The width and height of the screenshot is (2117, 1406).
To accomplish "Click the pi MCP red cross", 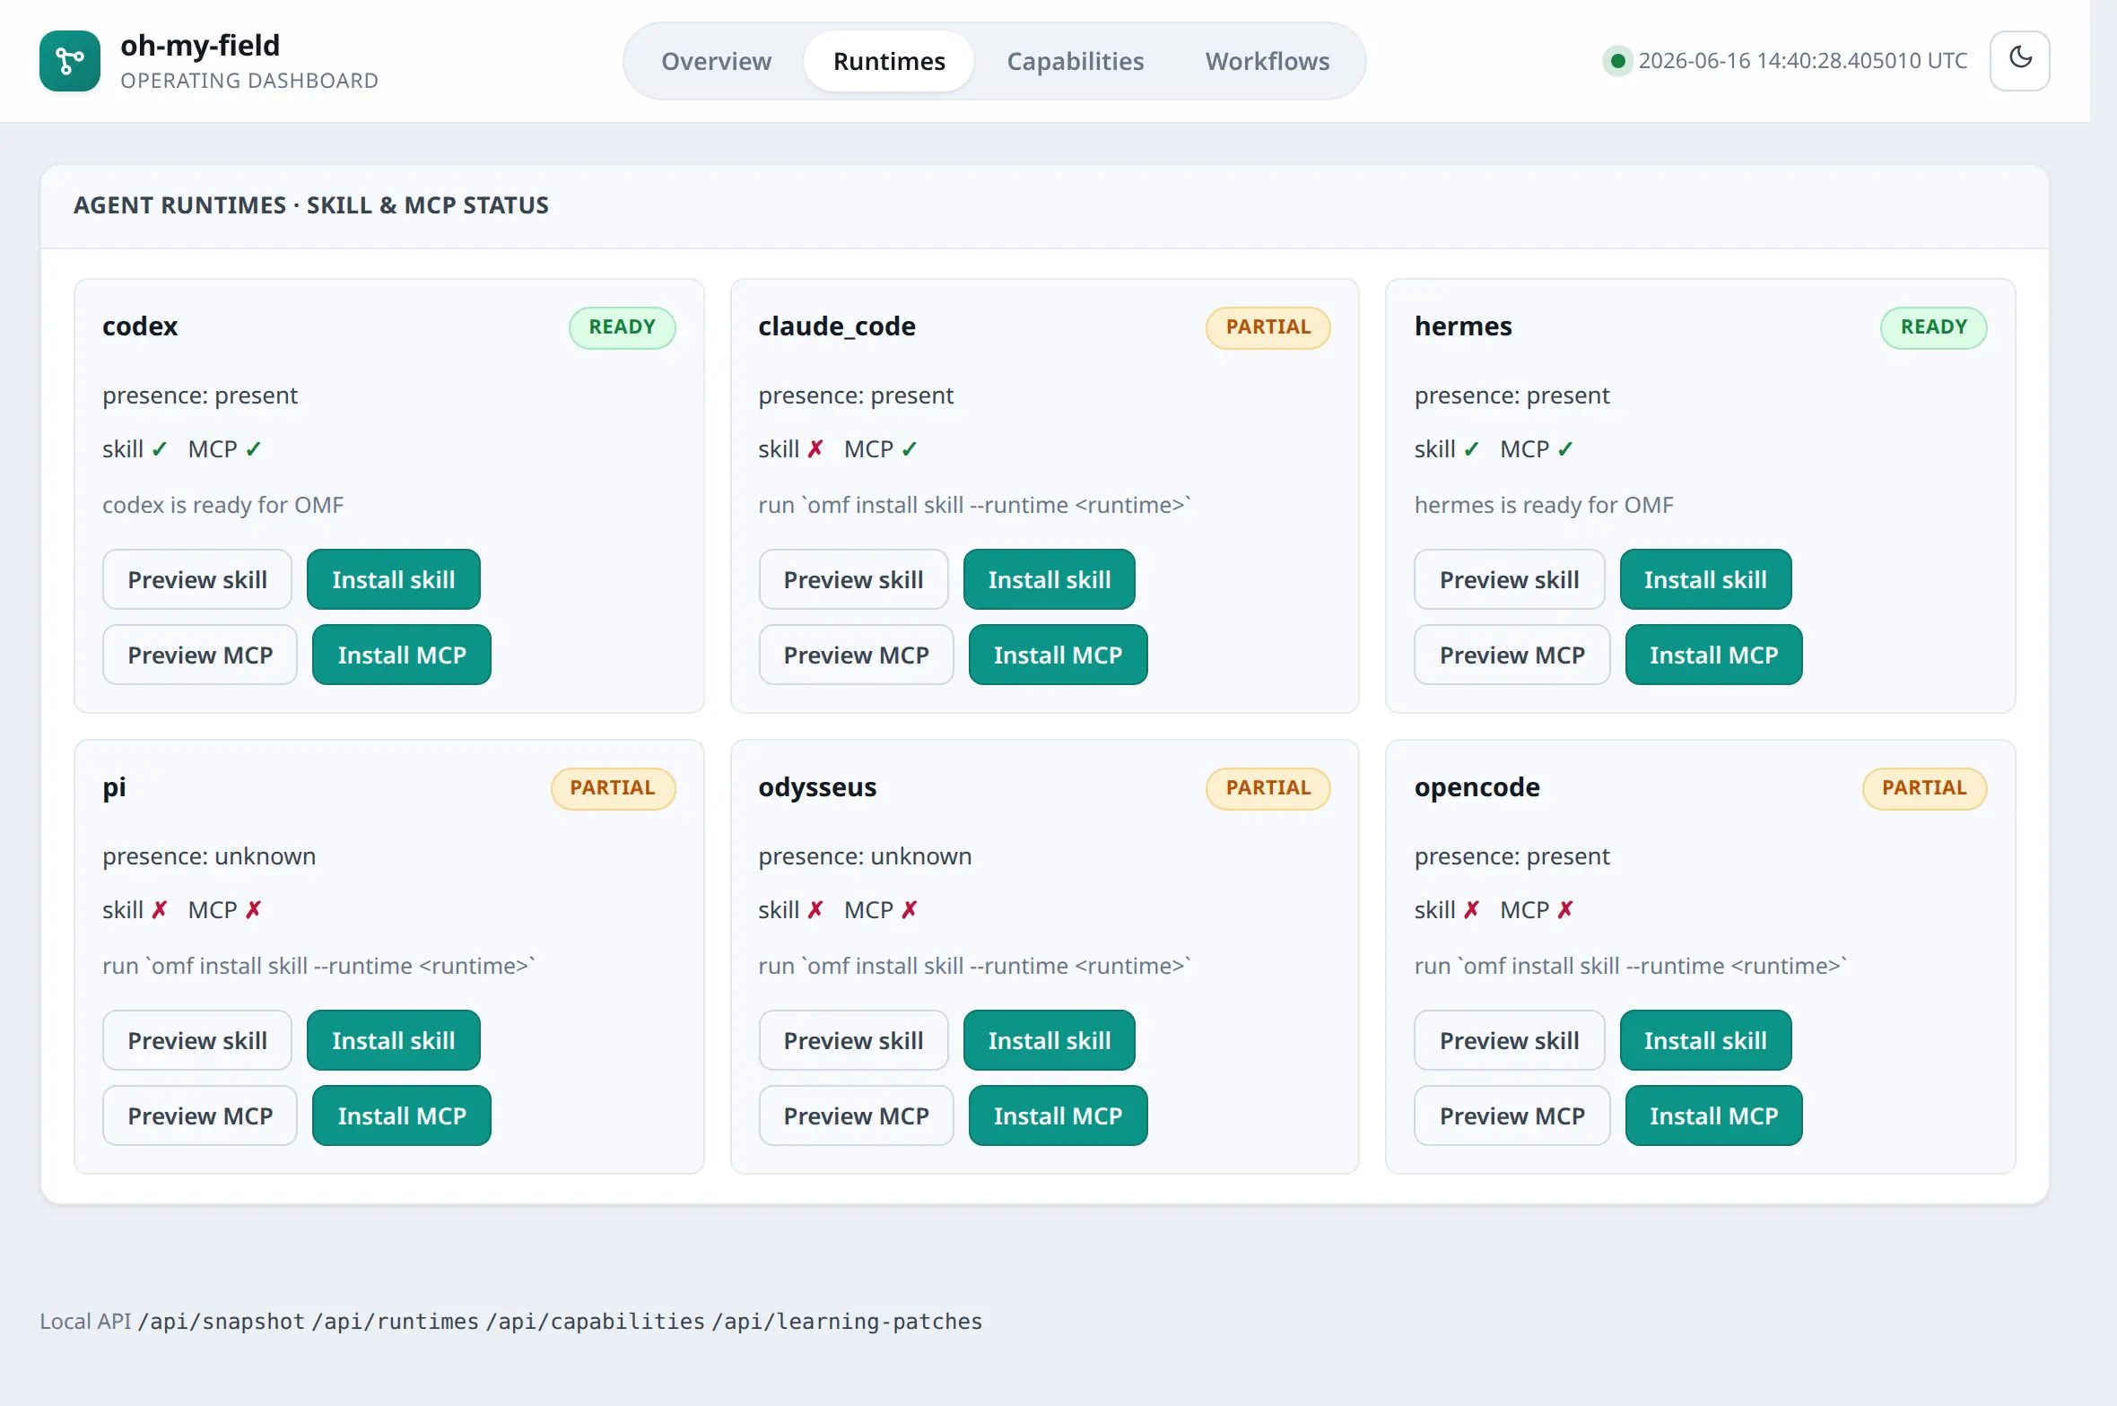I will tap(254, 910).
